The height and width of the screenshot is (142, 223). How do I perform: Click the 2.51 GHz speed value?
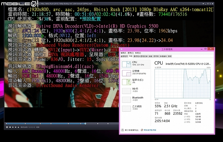tap(171, 106)
